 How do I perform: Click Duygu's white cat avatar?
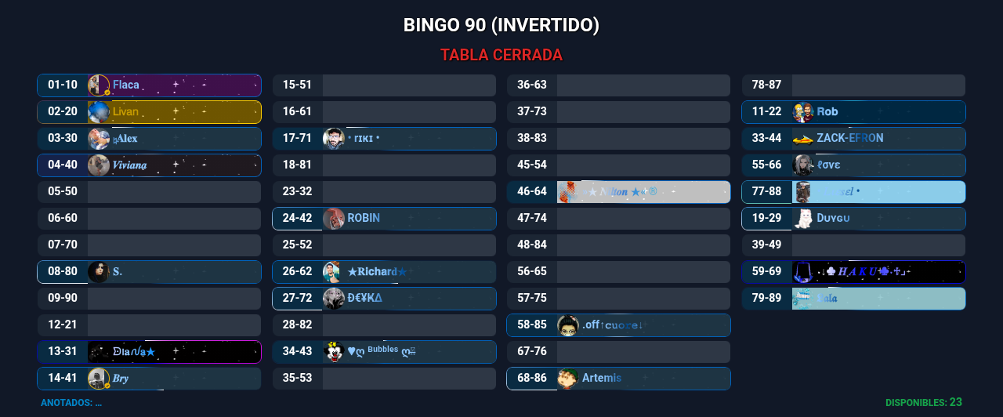pyautogui.click(x=803, y=219)
